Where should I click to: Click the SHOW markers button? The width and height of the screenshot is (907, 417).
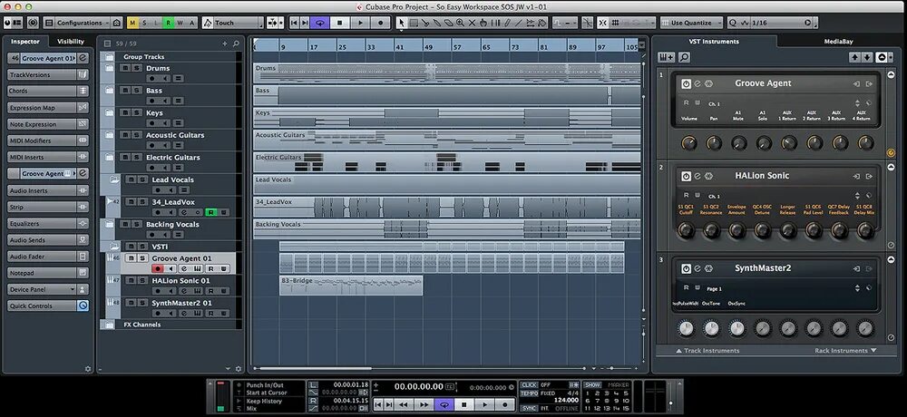pos(591,385)
